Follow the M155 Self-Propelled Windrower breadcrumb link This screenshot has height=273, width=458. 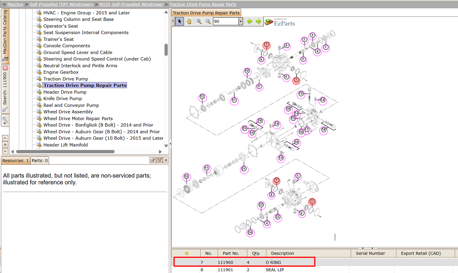pyautogui.click(x=131, y=5)
